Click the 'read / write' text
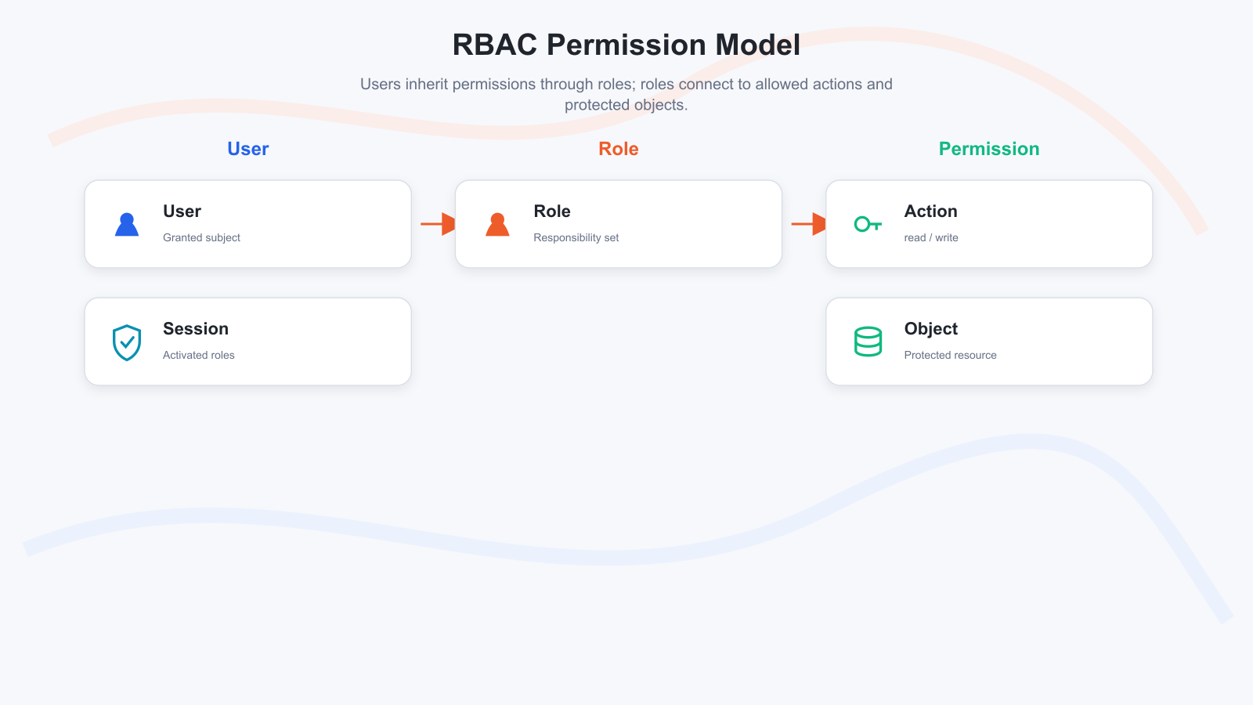Screen dimensions: 1253x705 point(931,237)
